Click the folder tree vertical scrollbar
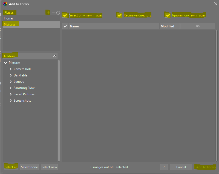This screenshot has width=219, height=174. pyautogui.click(x=59, y=110)
